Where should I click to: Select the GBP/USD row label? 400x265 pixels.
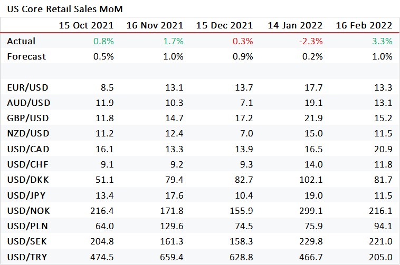[x=28, y=118]
